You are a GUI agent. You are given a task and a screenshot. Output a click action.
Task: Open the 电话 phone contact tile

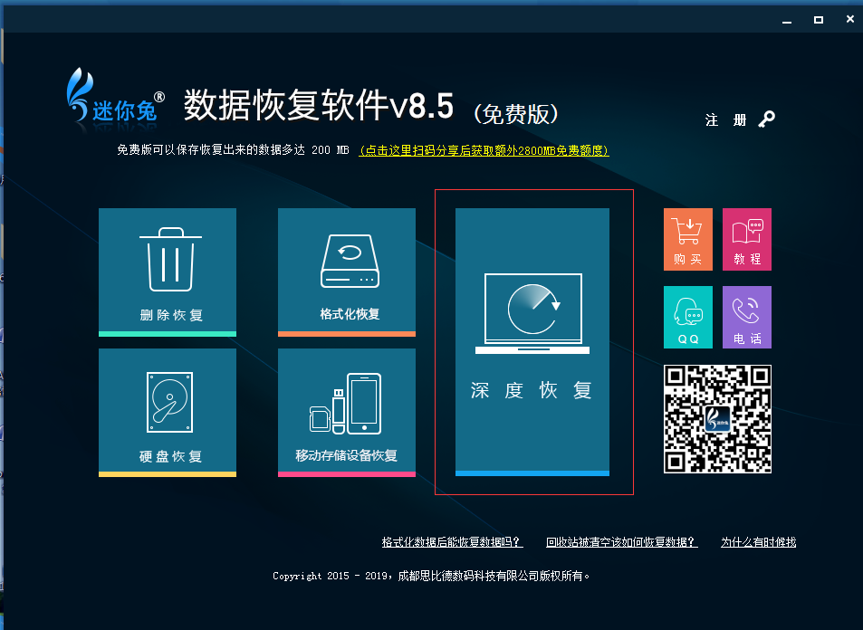point(747,317)
